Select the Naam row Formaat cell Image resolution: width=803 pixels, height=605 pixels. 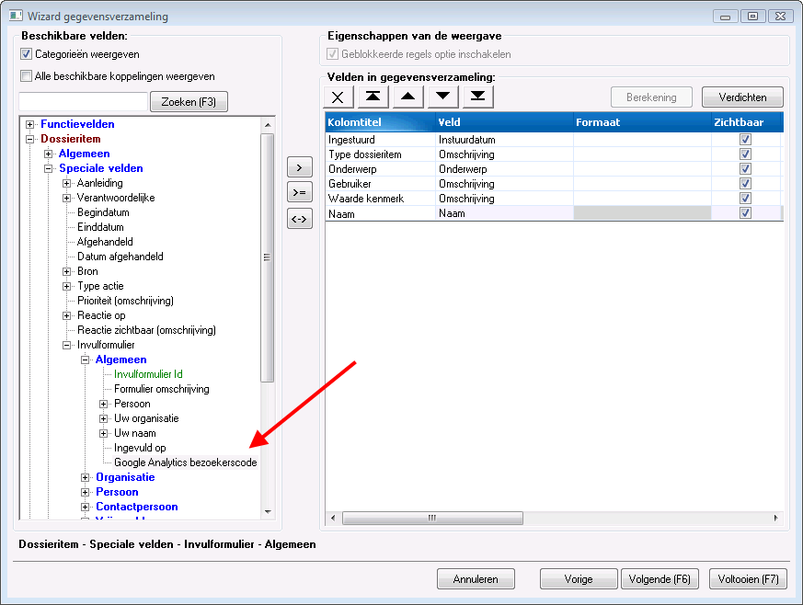[642, 213]
